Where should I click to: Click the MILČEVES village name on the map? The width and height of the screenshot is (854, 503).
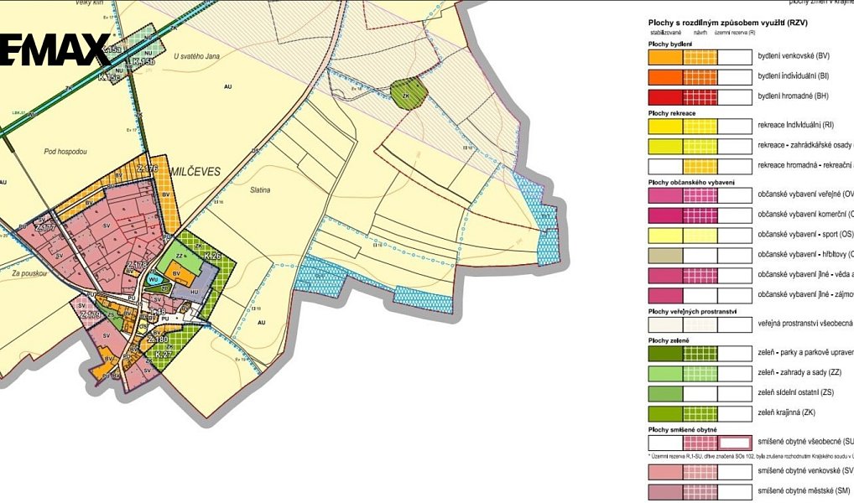[x=196, y=172]
